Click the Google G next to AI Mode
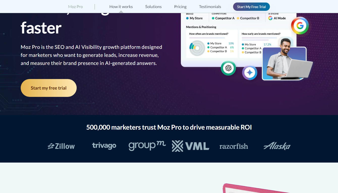Image resolution: width=338 pixels, height=193 pixels. click(270, 18)
